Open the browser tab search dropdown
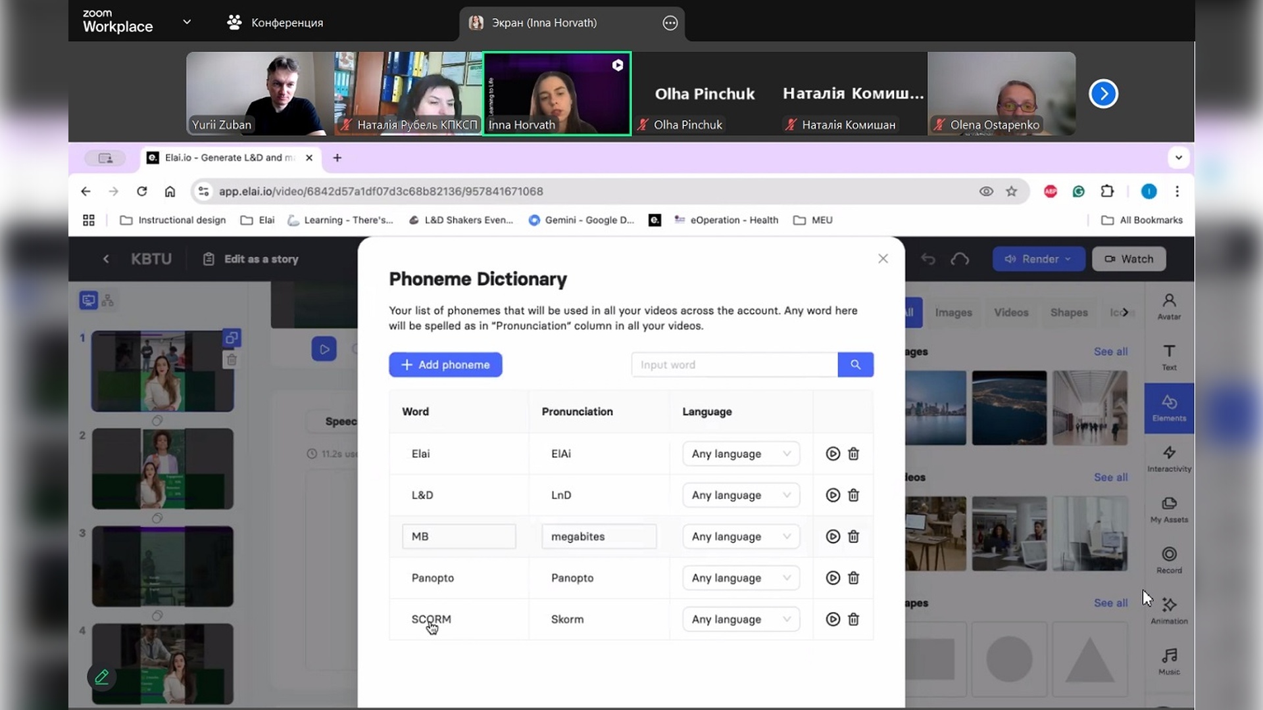 (x=1178, y=158)
